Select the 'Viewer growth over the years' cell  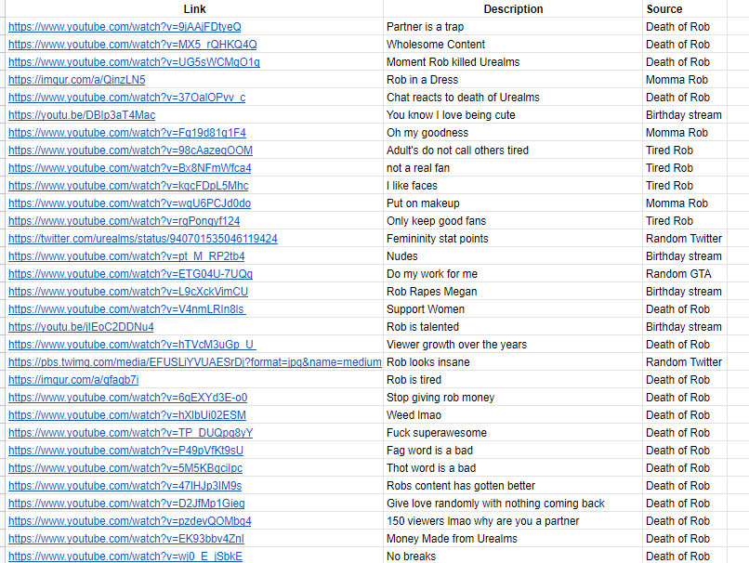pyautogui.click(x=513, y=345)
